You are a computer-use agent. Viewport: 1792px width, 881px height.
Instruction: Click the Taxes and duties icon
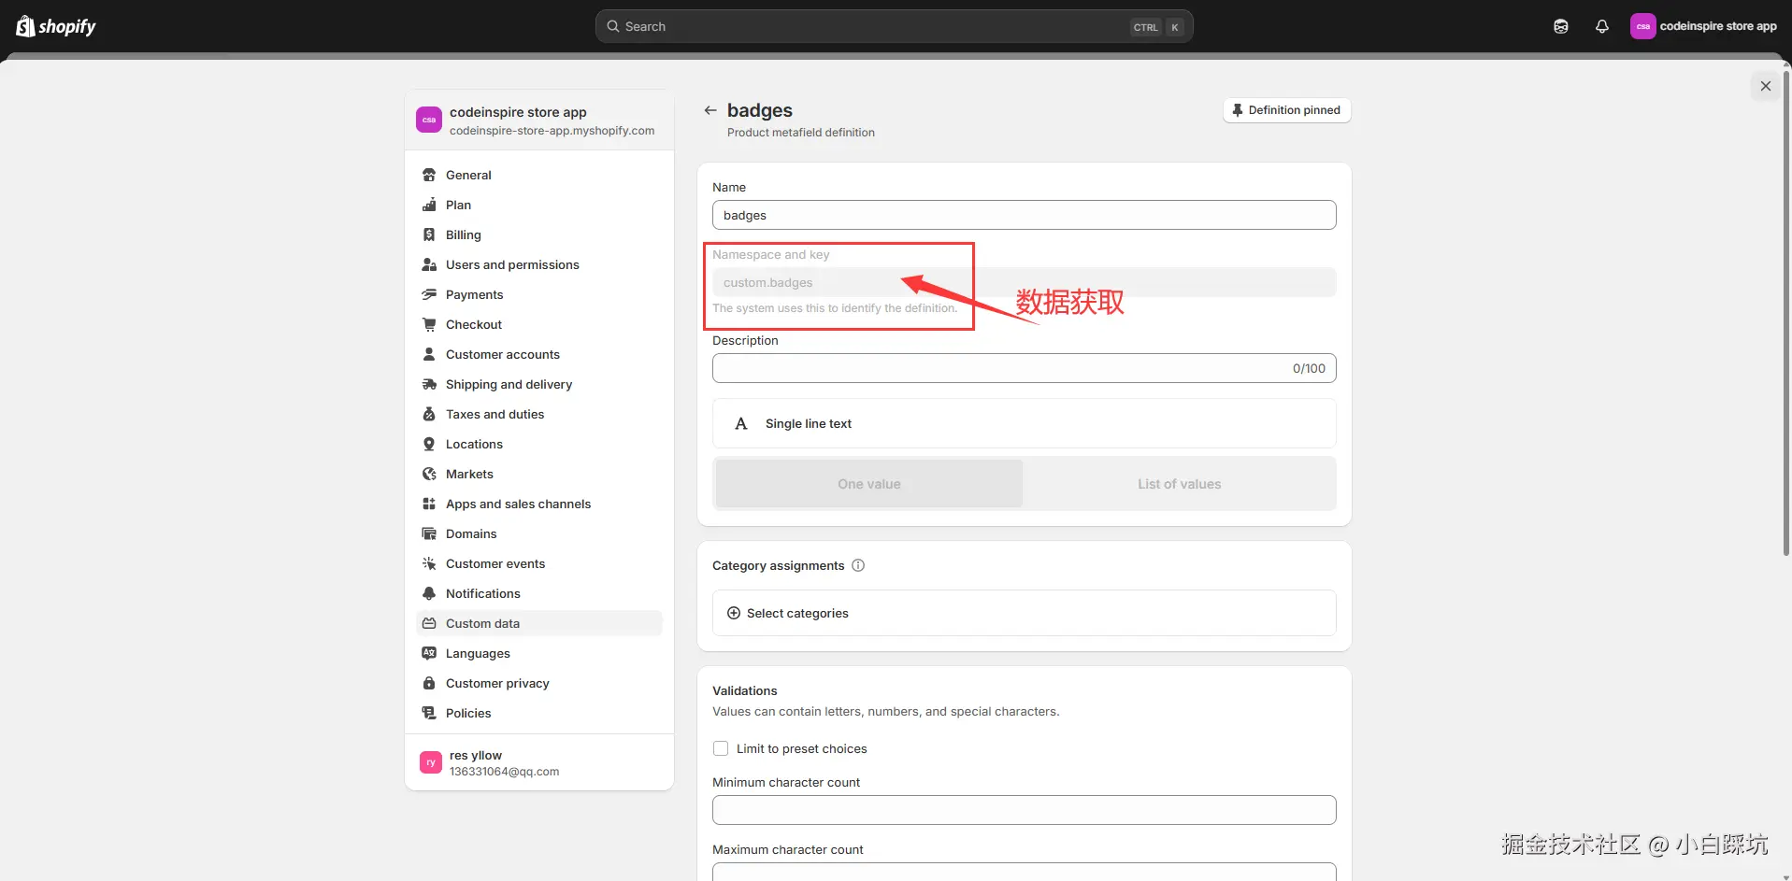click(429, 414)
